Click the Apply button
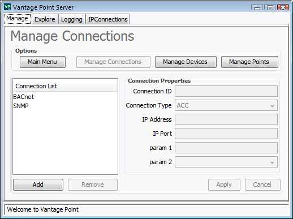The width and height of the screenshot is (293, 219). pos(224,184)
